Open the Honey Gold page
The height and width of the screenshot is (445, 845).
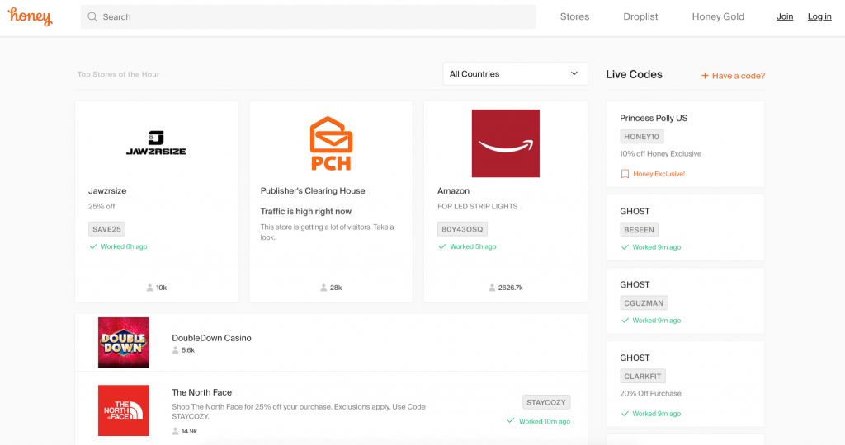718,16
